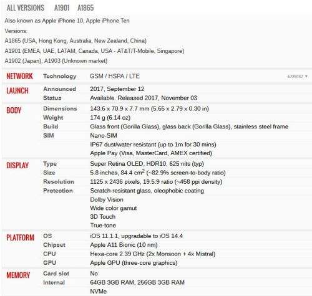Click 'Available. Released 2017, November 03' text

(x=144, y=98)
